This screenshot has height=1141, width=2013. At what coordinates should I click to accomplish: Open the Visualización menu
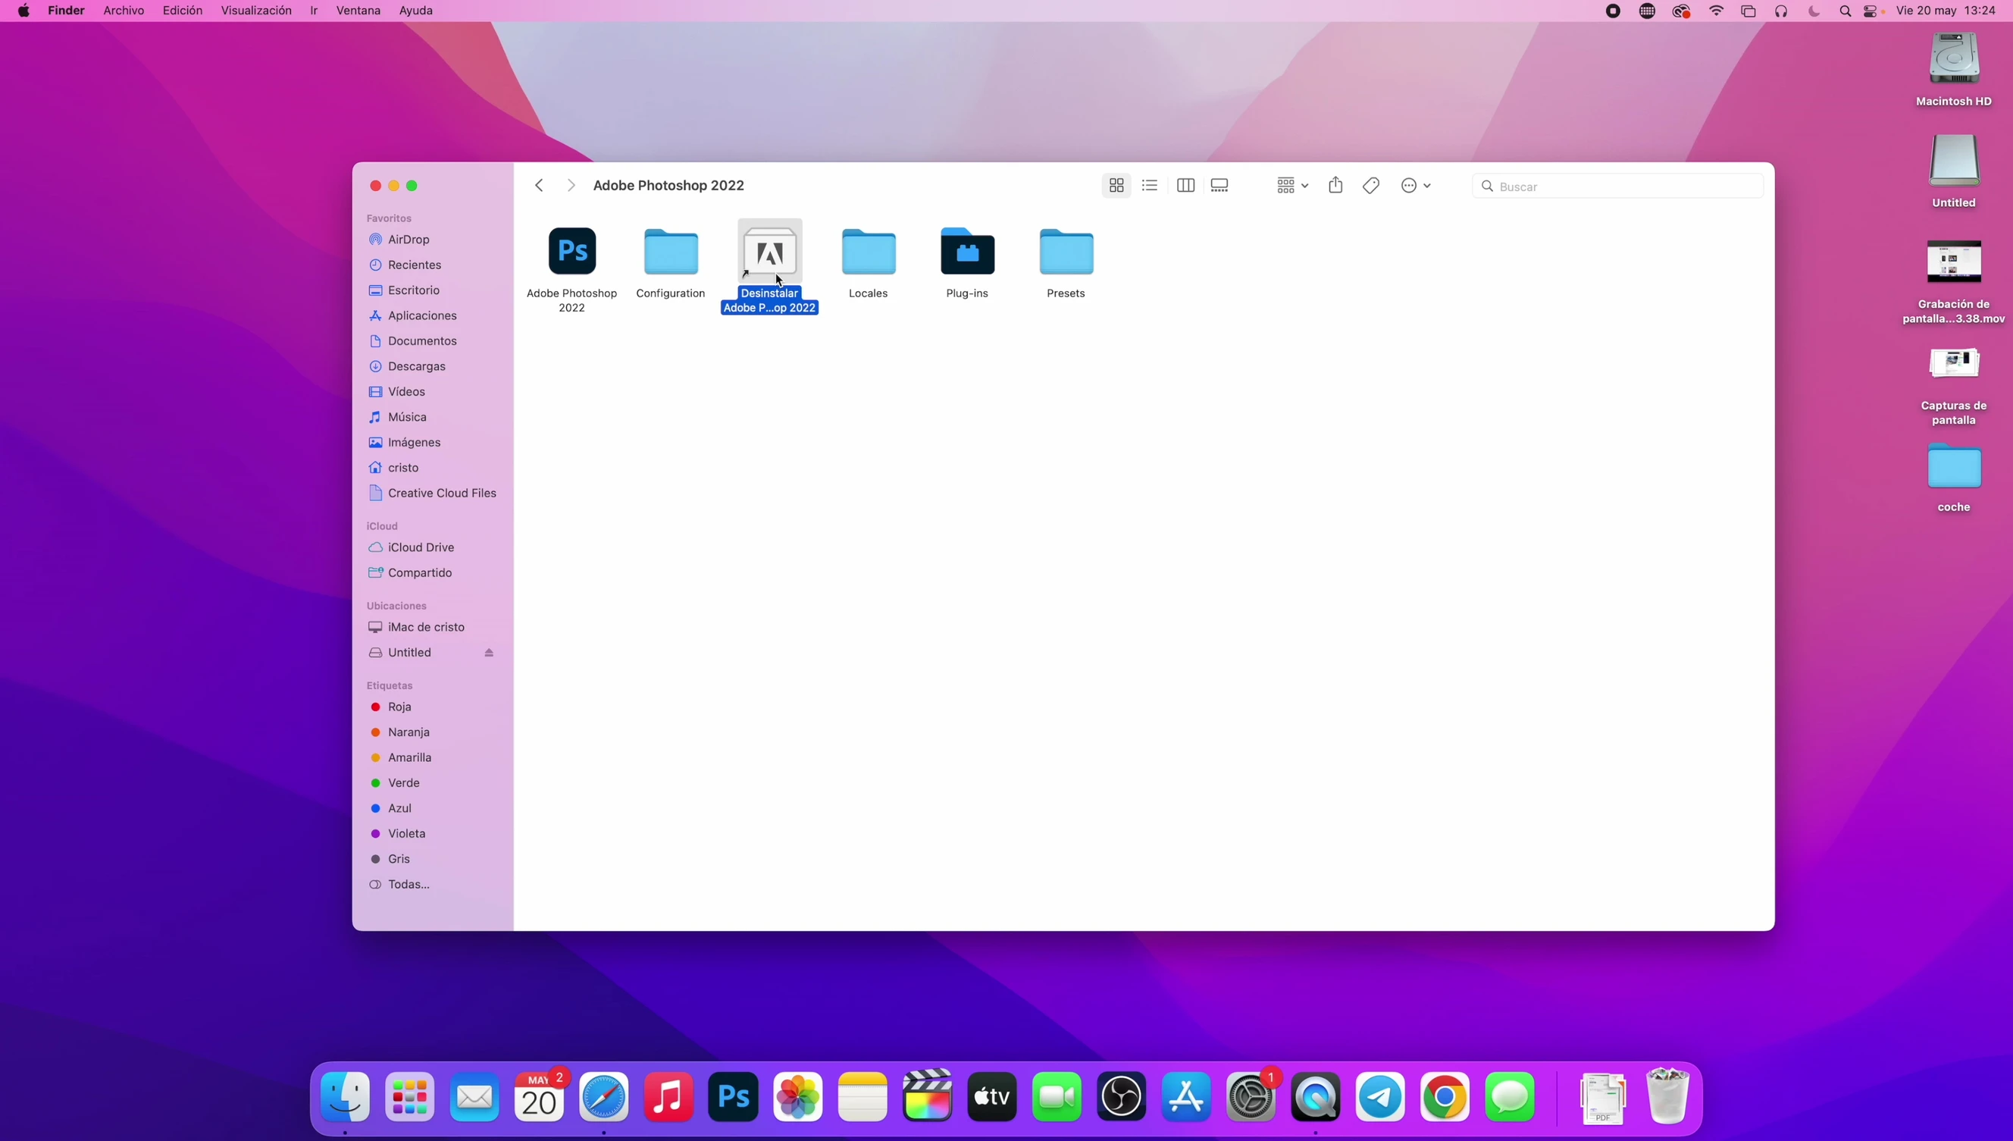click(x=256, y=11)
